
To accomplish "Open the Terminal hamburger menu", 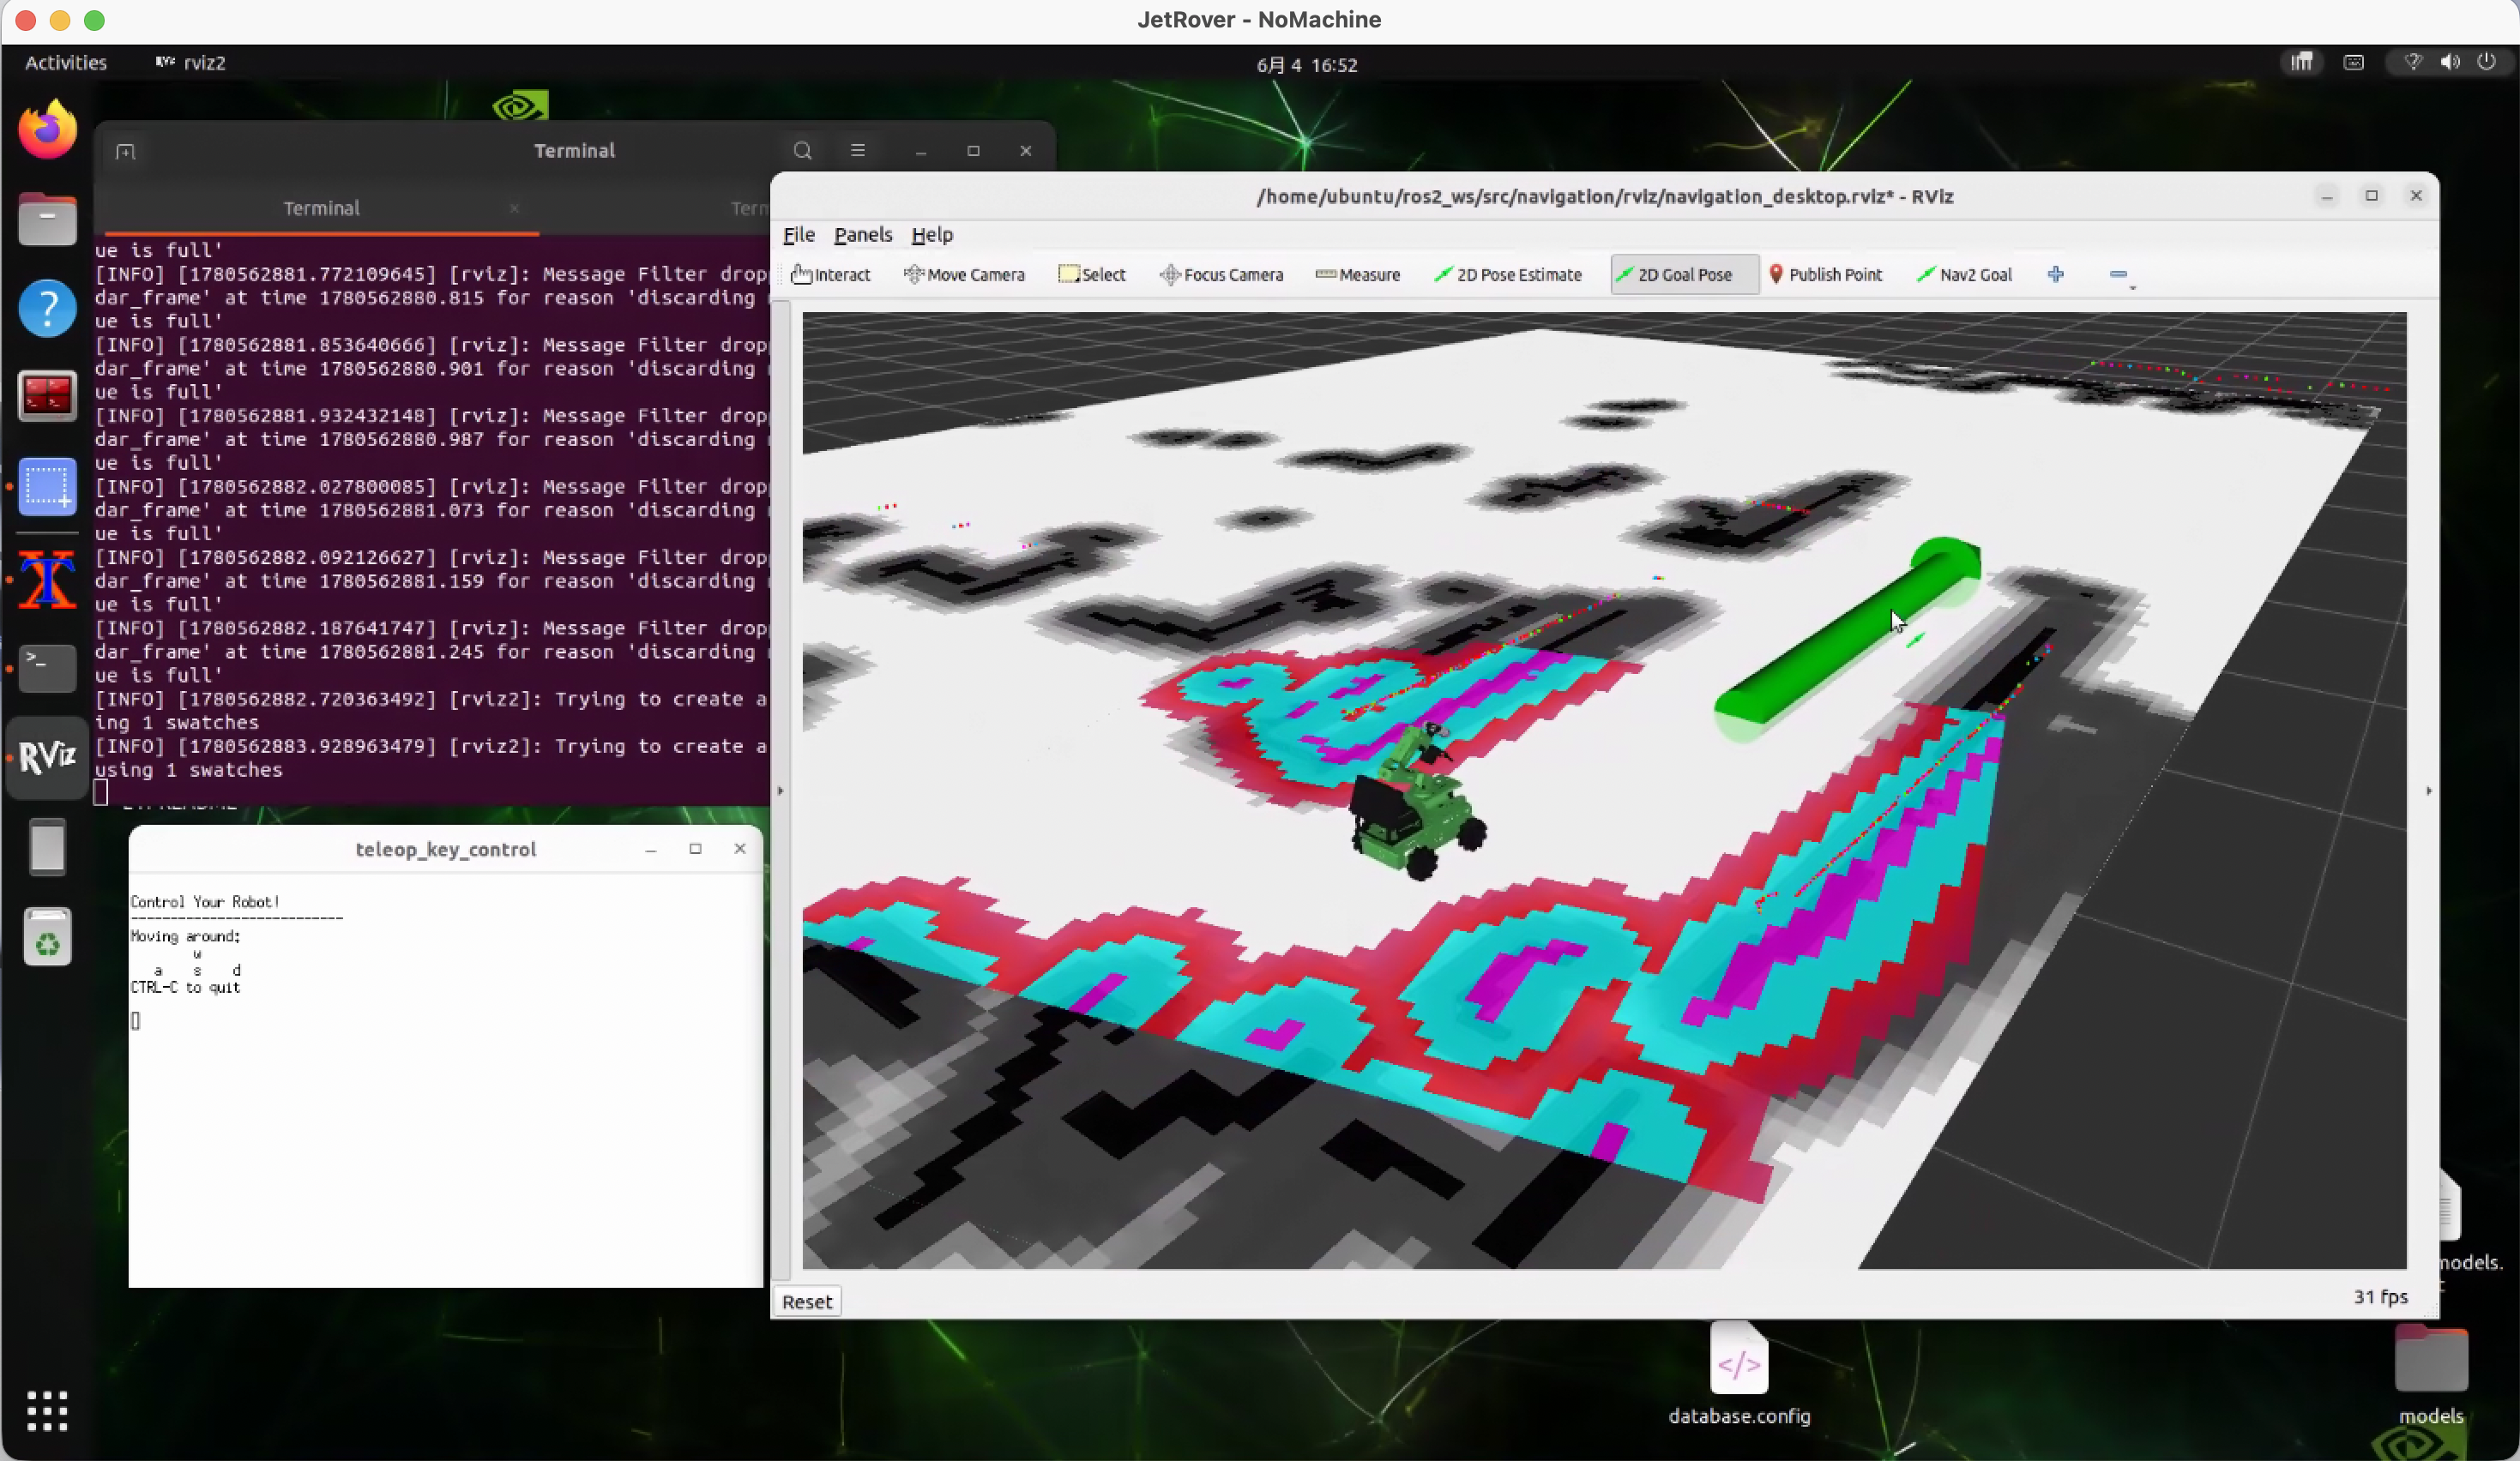I will 857,151.
